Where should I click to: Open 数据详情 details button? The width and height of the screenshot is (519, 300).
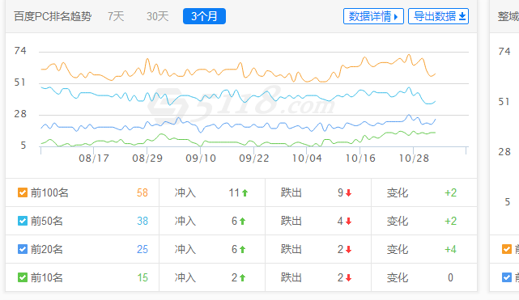(x=373, y=16)
